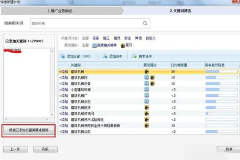Click the Baidu search icon in 建筑机械厂 row

(147, 95)
